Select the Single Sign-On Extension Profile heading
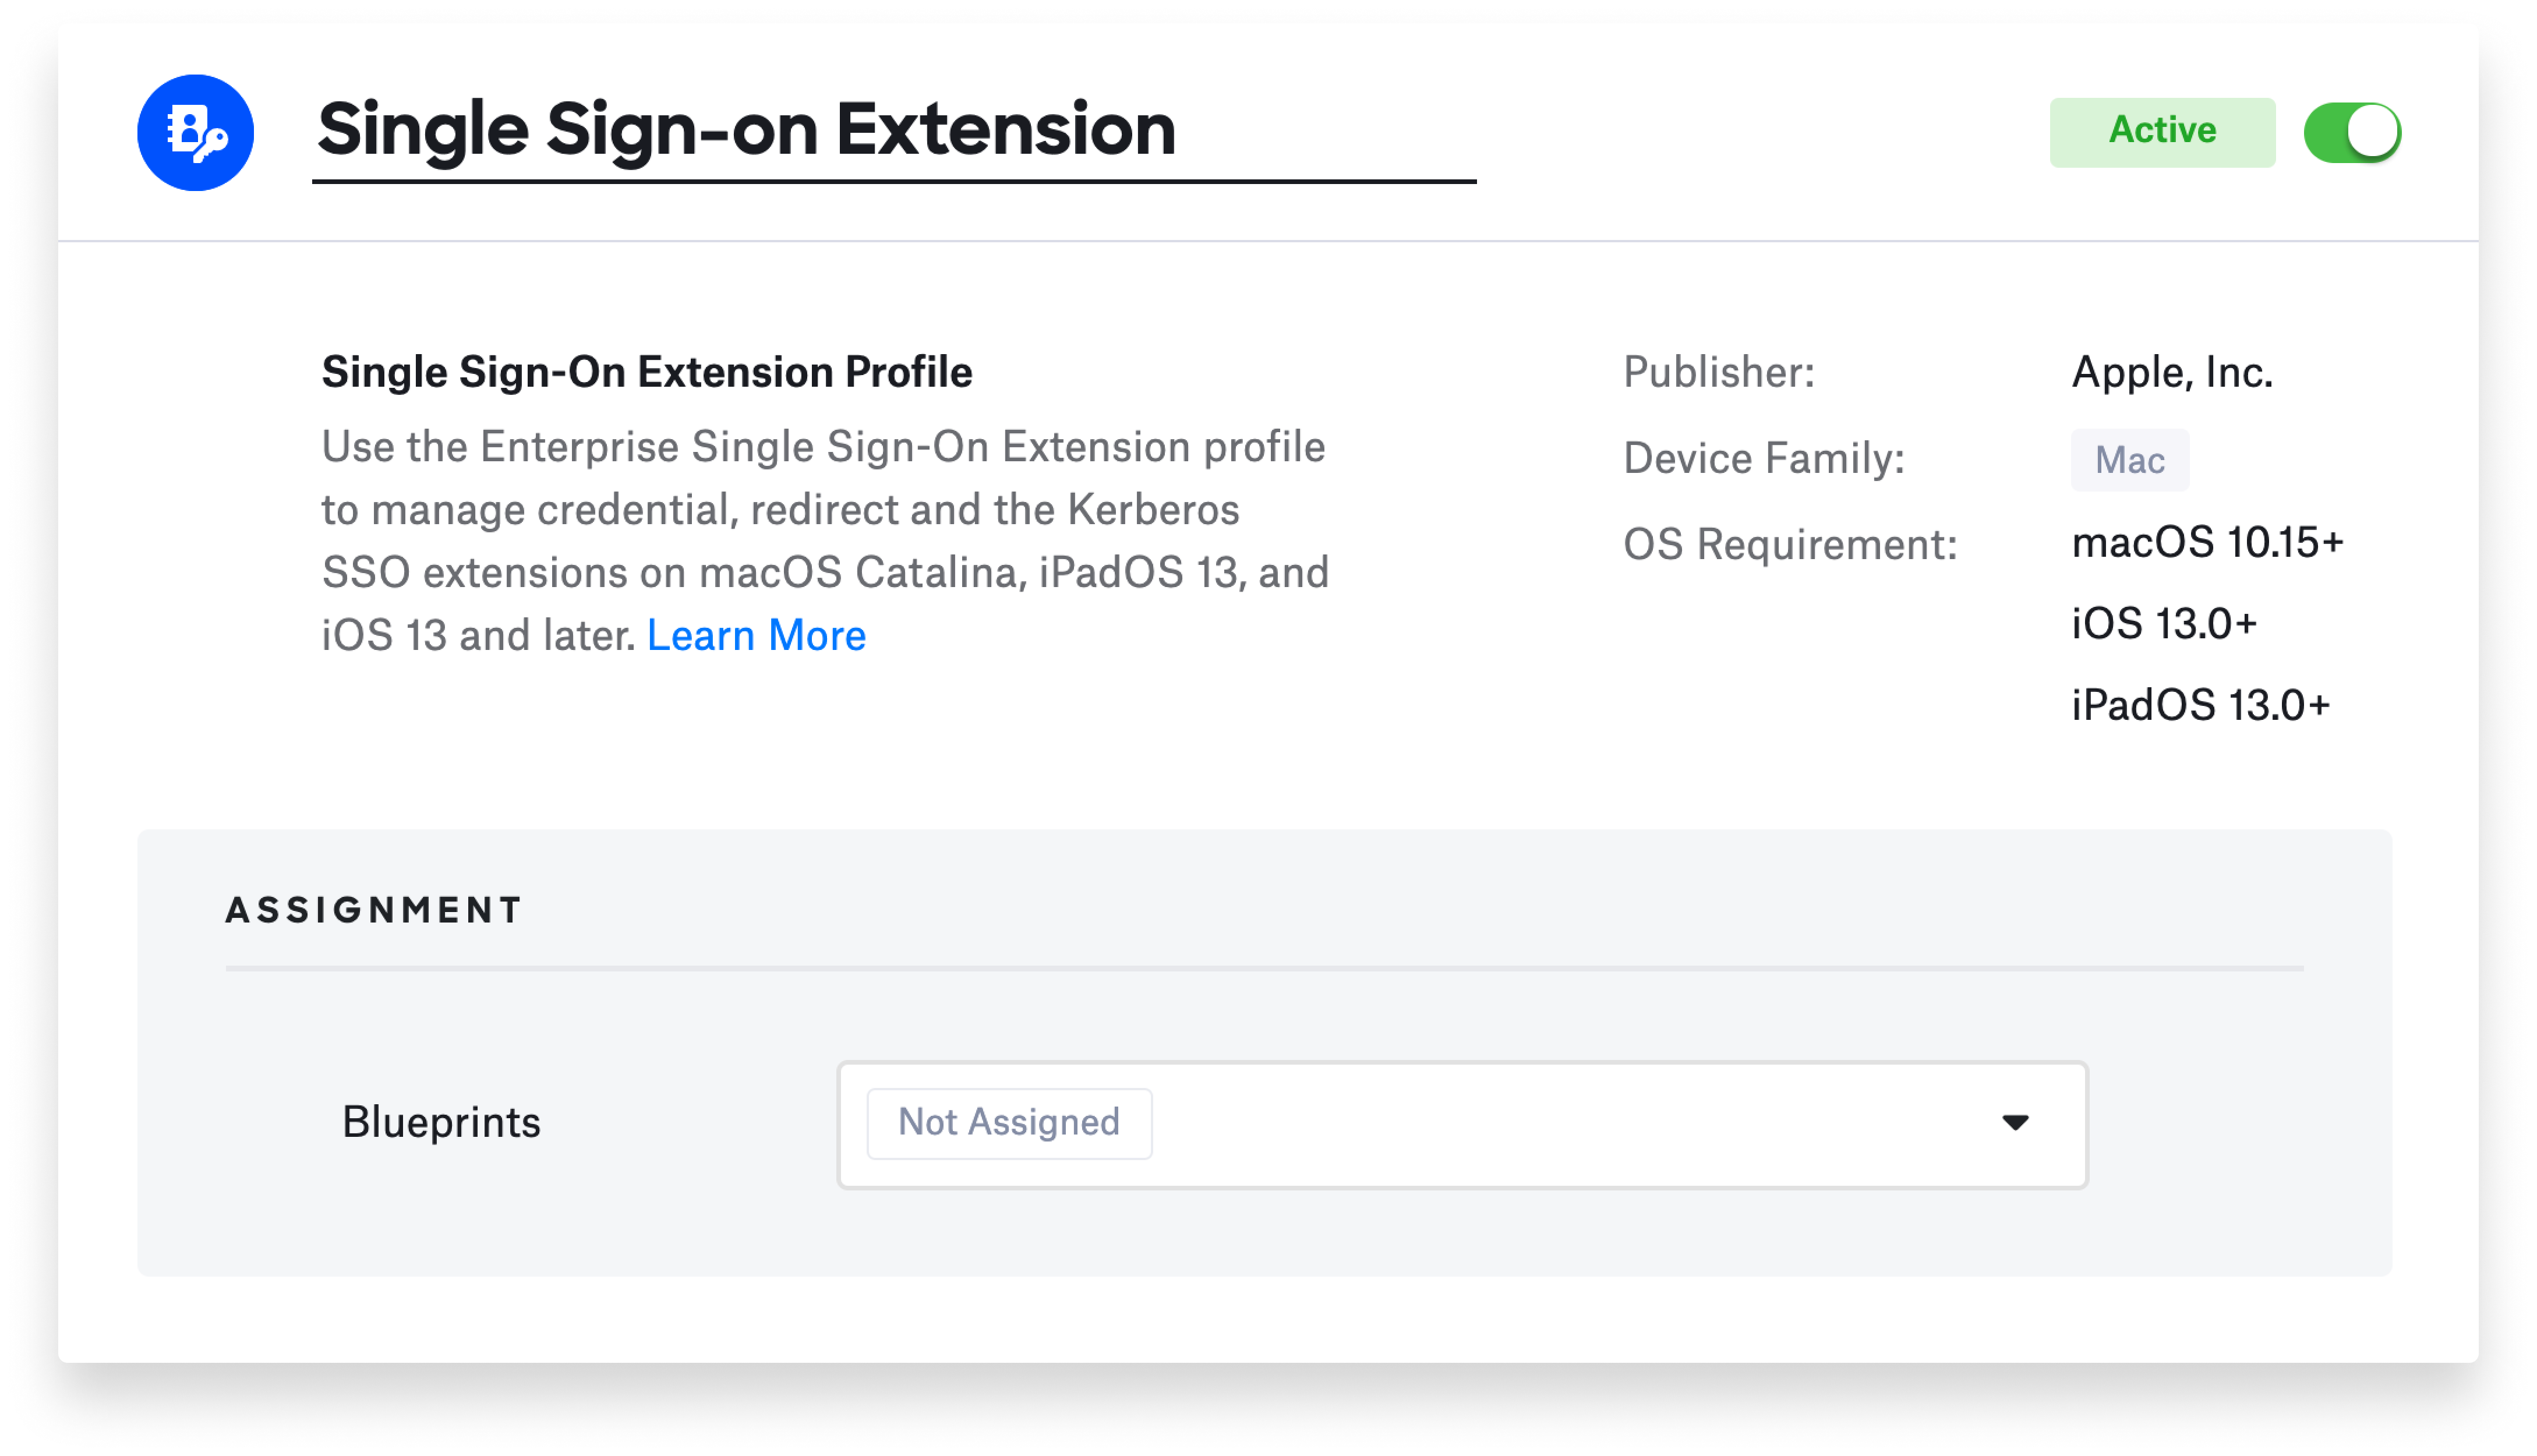The height and width of the screenshot is (1456, 2537). tap(646, 372)
